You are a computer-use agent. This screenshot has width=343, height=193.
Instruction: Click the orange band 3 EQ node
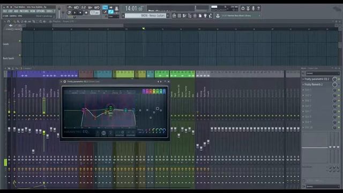point(95,118)
